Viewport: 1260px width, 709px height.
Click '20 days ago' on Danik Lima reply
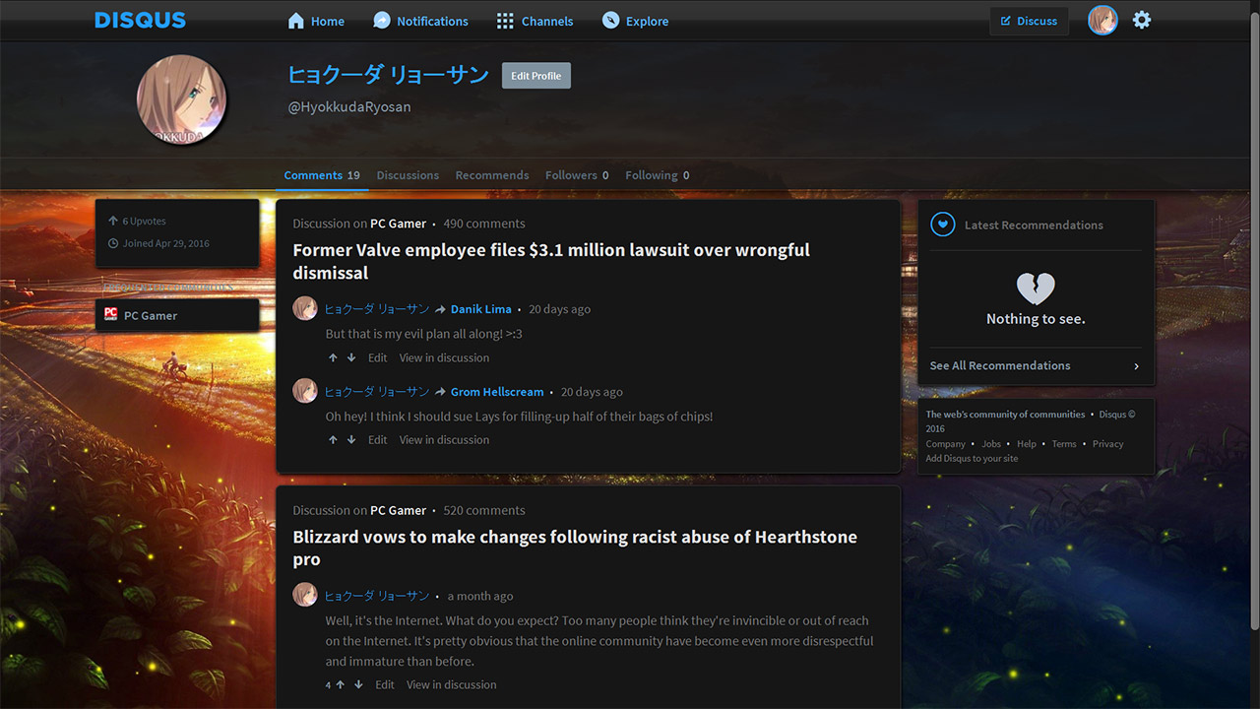[x=559, y=309]
